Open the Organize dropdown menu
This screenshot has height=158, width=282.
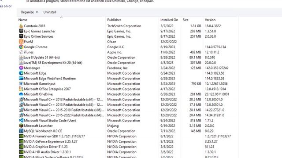click(29, 12)
